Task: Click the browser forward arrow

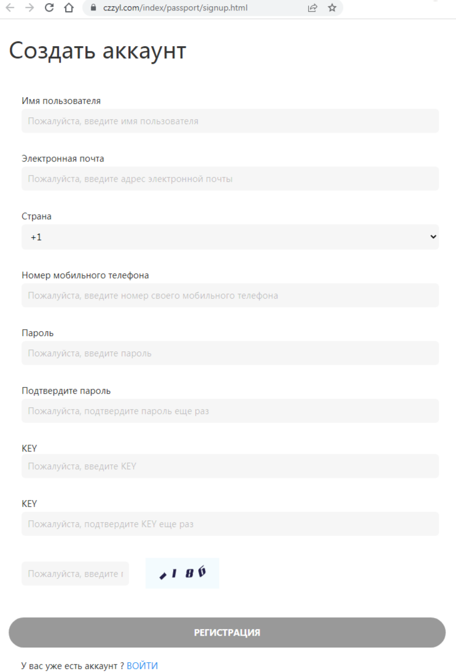Action: pos(29,8)
